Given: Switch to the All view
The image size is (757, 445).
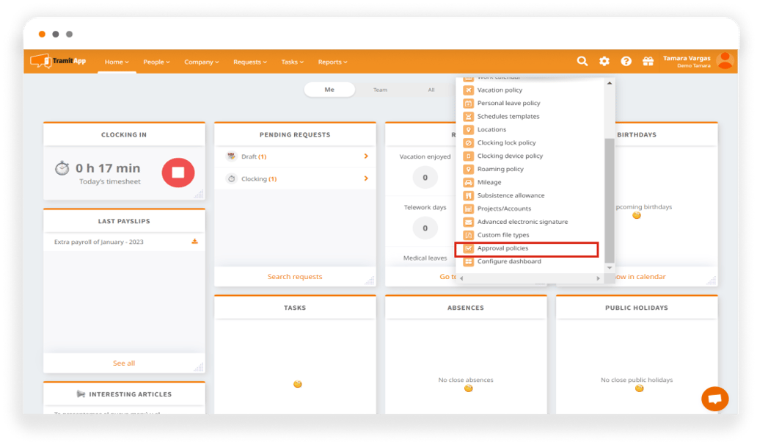Looking at the screenshot, I should click(431, 89).
